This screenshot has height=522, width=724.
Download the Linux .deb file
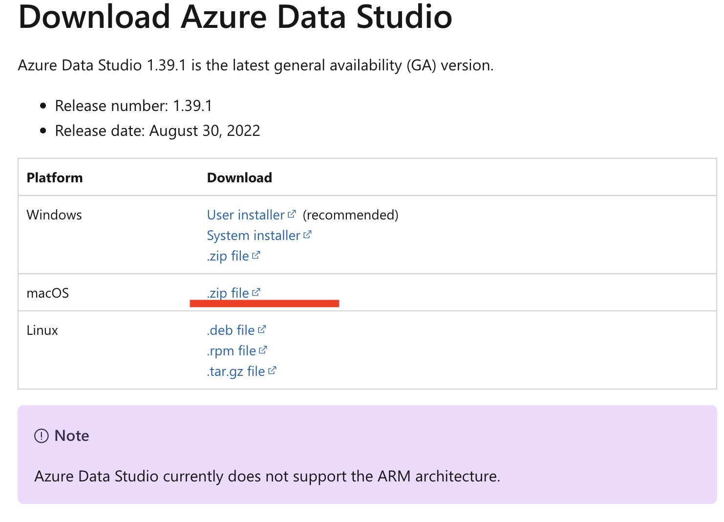231,330
